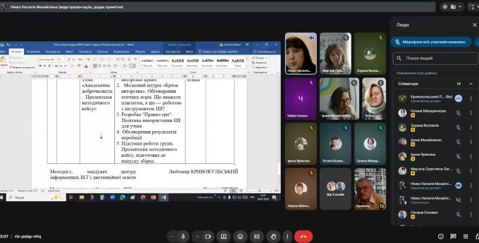The image size is (479, 243).
Task: Toggle the microphone in the call bar
Action: (x=183, y=236)
